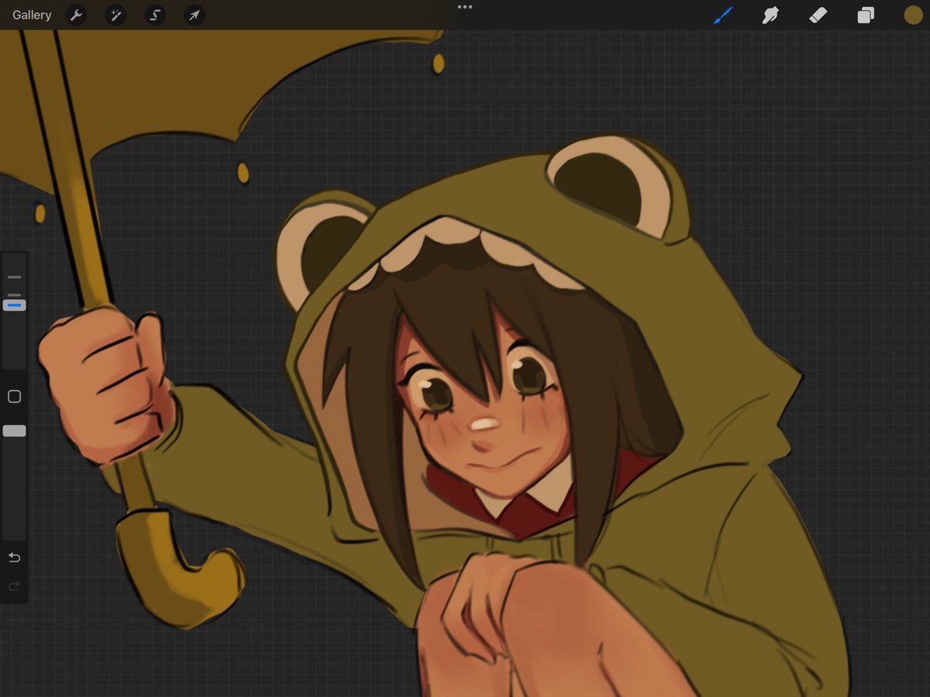Open the Actions wrench menu

pyautogui.click(x=76, y=15)
